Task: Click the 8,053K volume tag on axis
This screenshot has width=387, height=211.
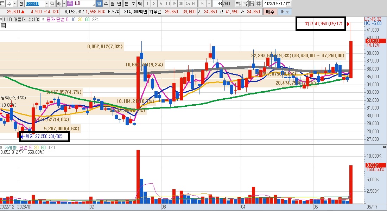Action: (x=375, y=165)
